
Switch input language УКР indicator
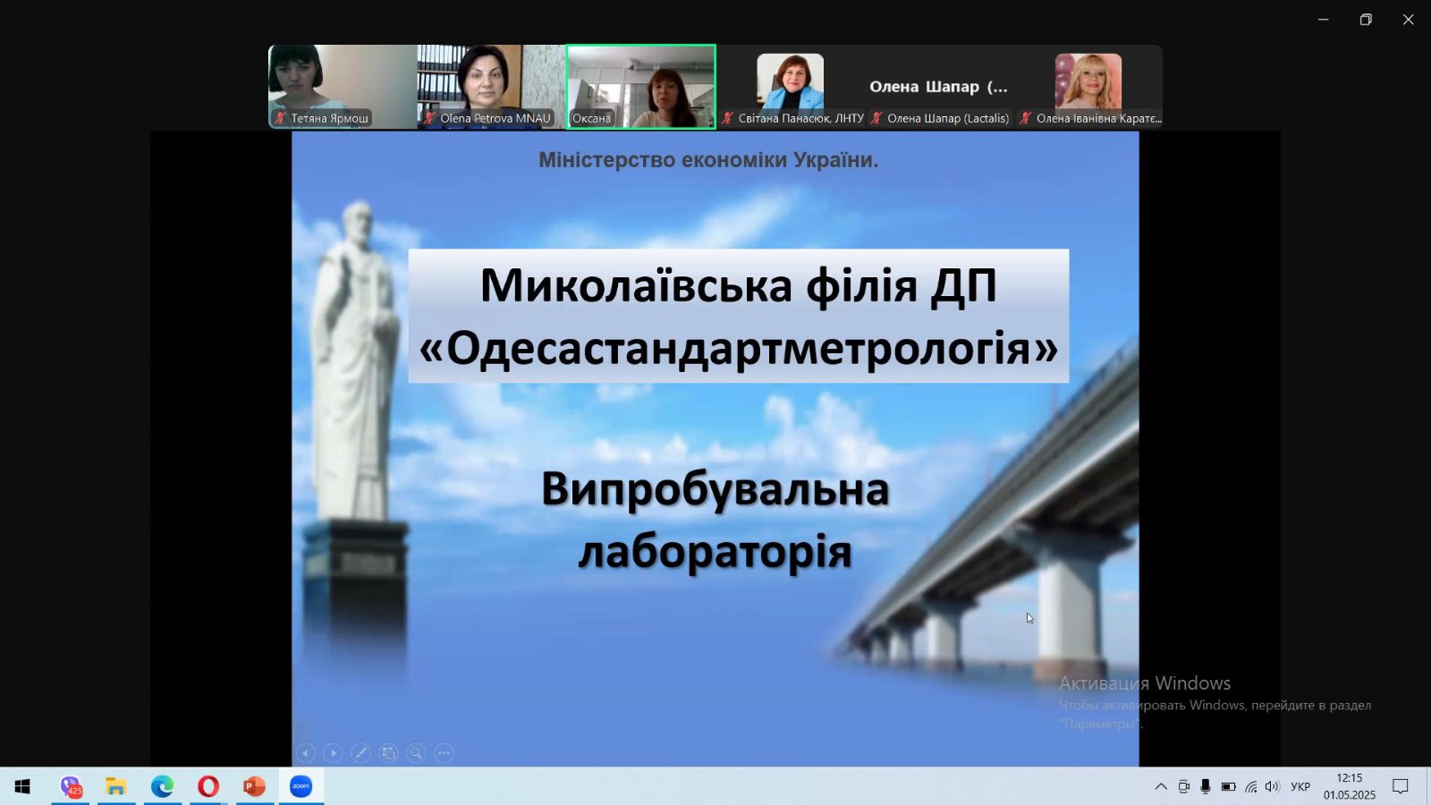1300,787
